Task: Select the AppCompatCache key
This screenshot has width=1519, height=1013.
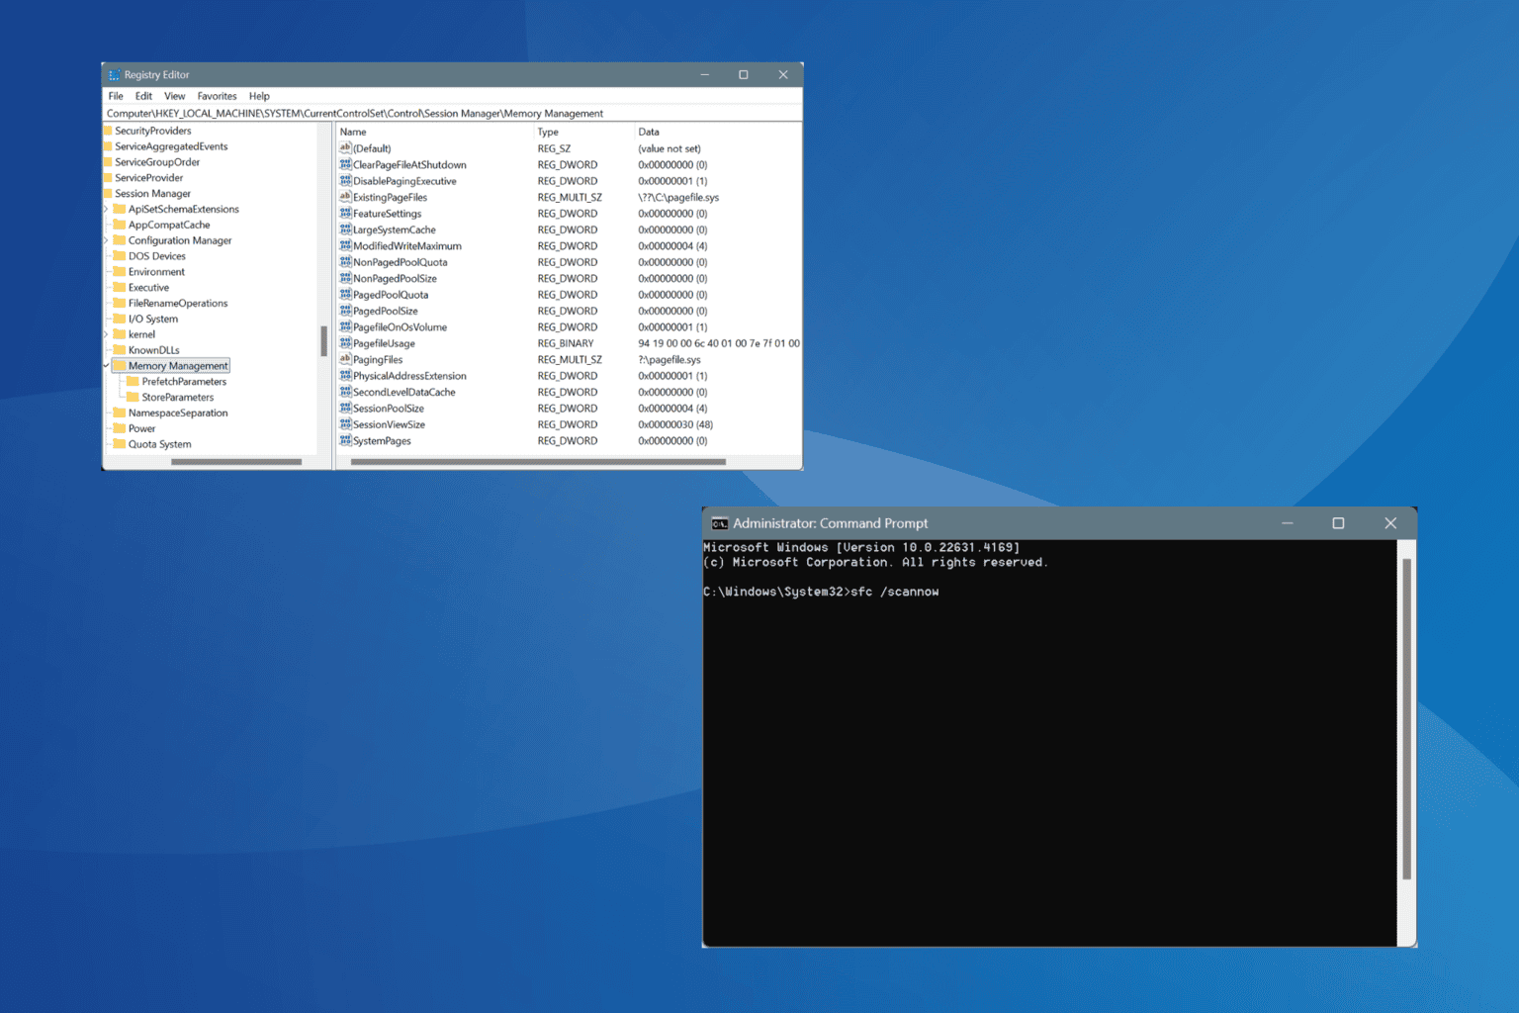Action: 169,225
